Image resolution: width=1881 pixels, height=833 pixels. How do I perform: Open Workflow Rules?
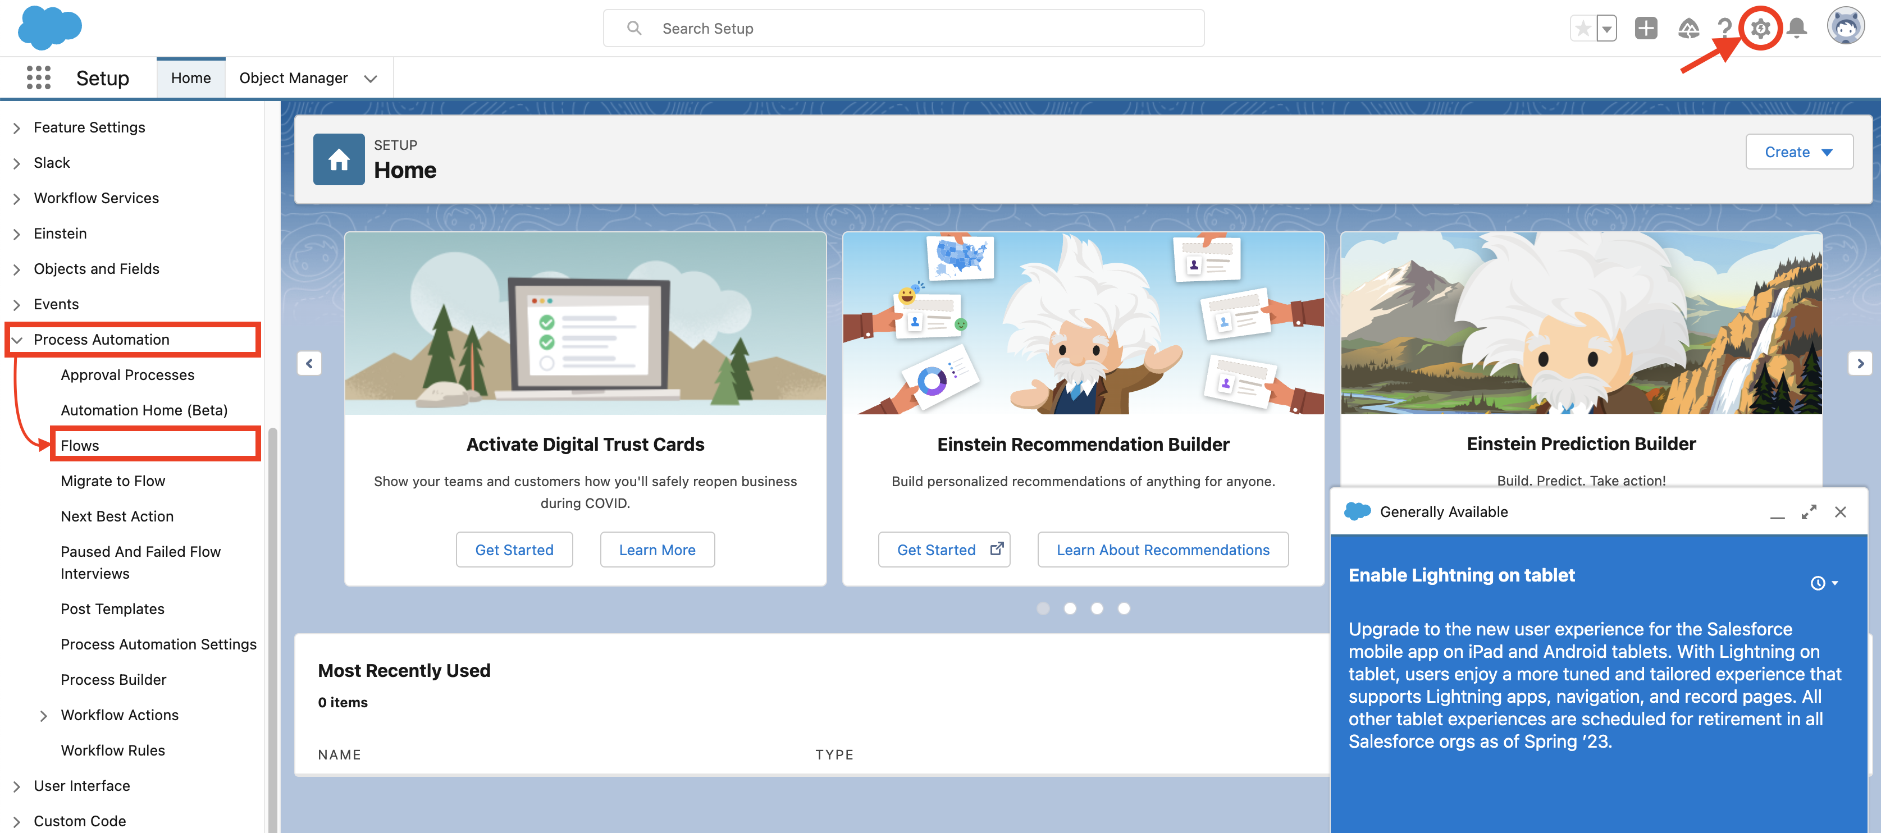click(x=112, y=750)
